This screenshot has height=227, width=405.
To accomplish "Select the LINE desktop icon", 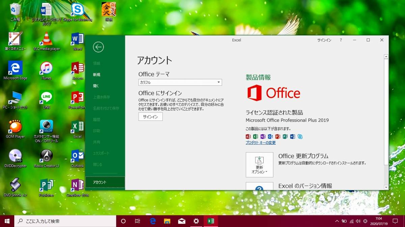I will click(x=46, y=100).
